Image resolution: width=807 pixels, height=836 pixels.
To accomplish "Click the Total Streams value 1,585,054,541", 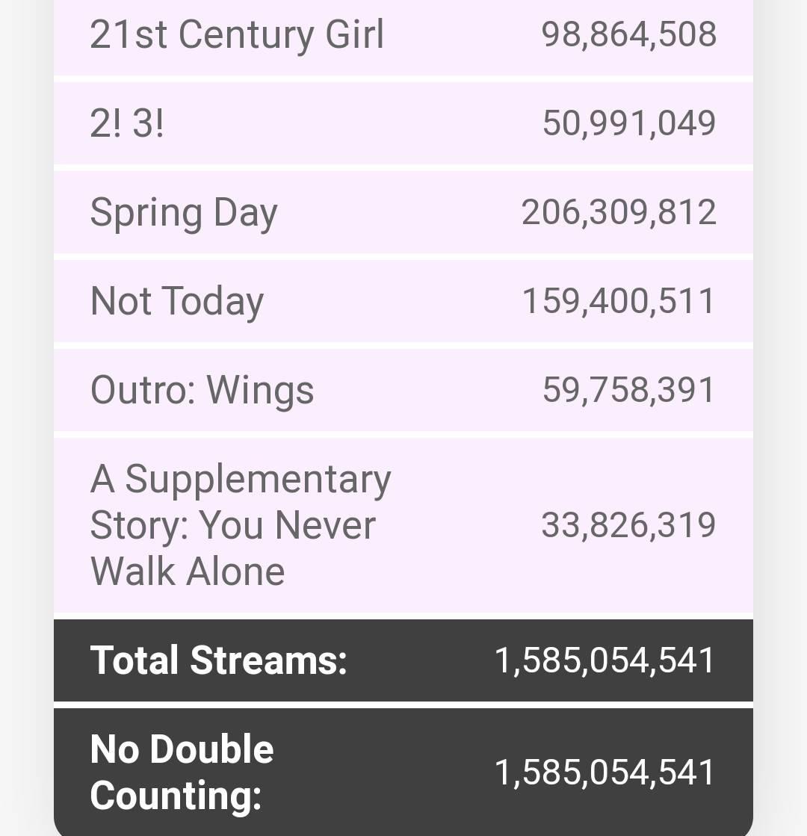I will tap(605, 660).
